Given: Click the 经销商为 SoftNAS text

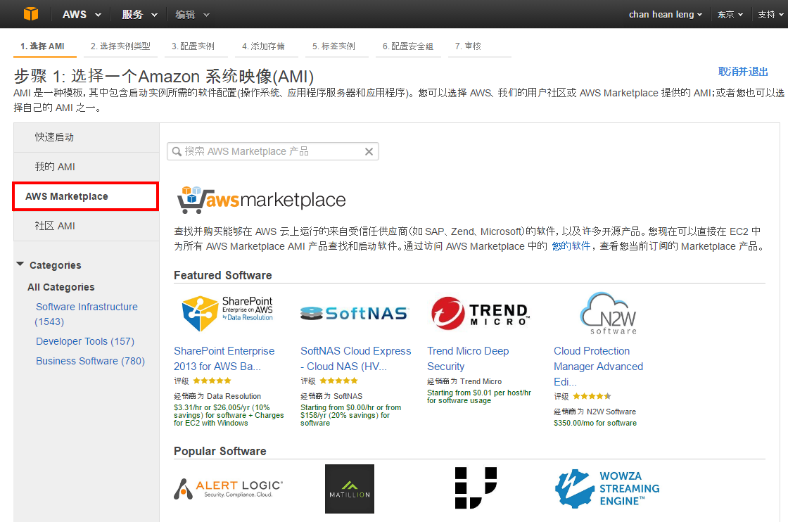Looking at the screenshot, I should tap(331, 396).
